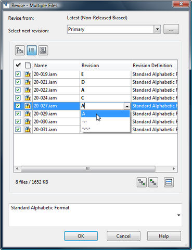Choose the '-.-' revision option

105,121
